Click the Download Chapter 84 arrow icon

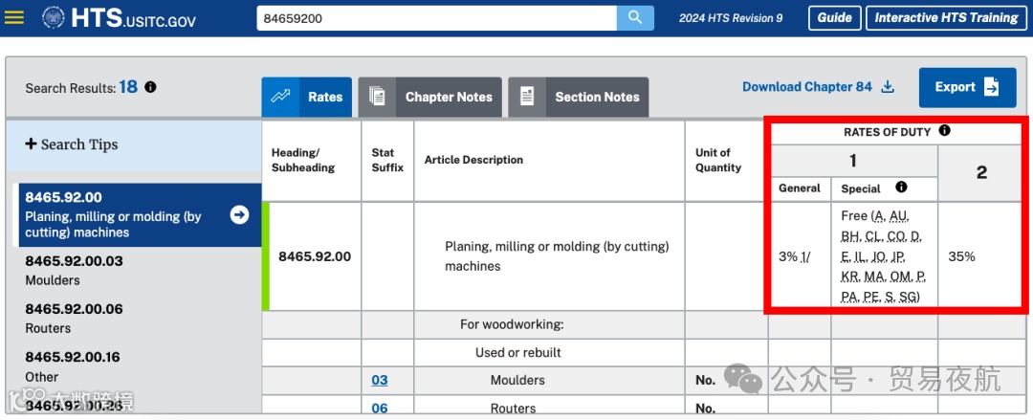click(888, 87)
